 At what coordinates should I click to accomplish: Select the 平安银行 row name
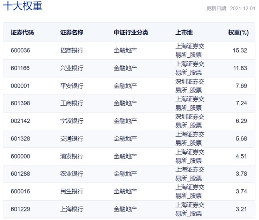(x=72, y=86)
